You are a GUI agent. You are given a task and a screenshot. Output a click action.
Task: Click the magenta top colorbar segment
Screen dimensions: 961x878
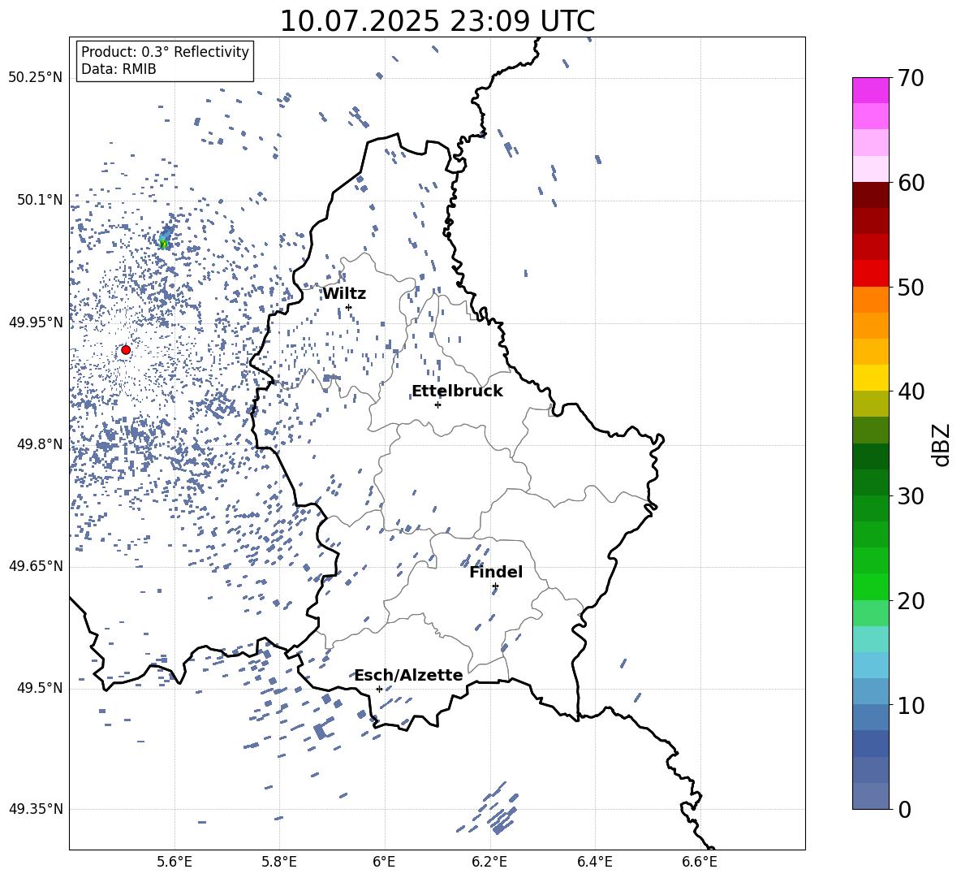pyautogui.click(x=870, y=90)
